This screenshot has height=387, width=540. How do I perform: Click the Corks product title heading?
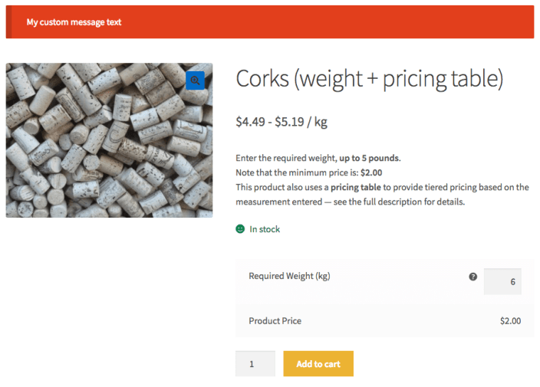369,78
